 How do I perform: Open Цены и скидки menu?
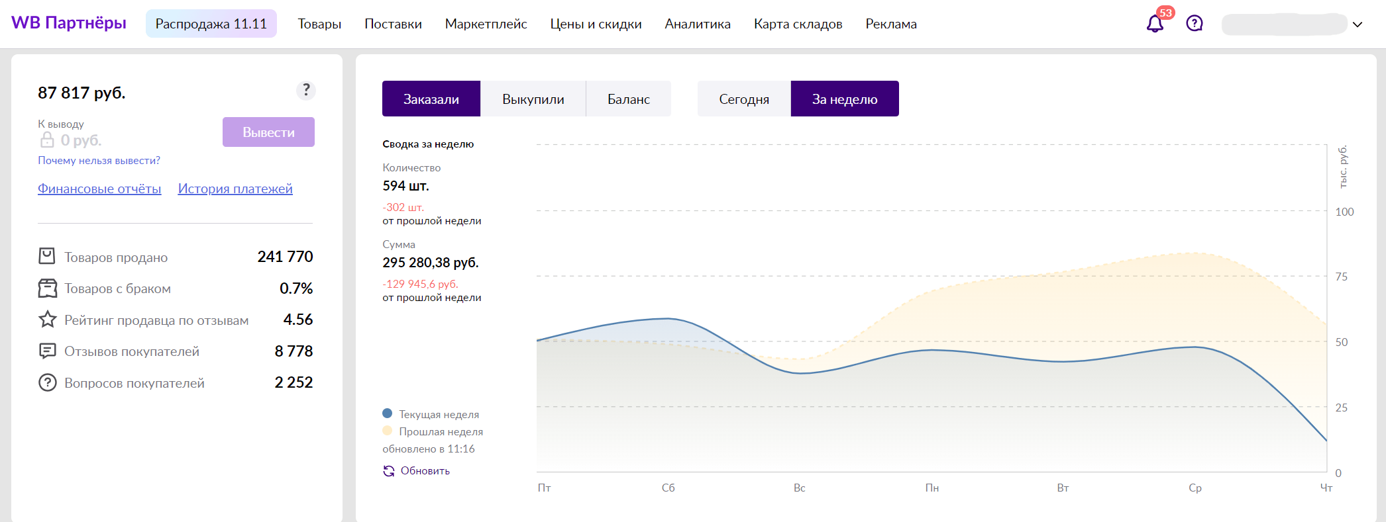pos(596,24)
